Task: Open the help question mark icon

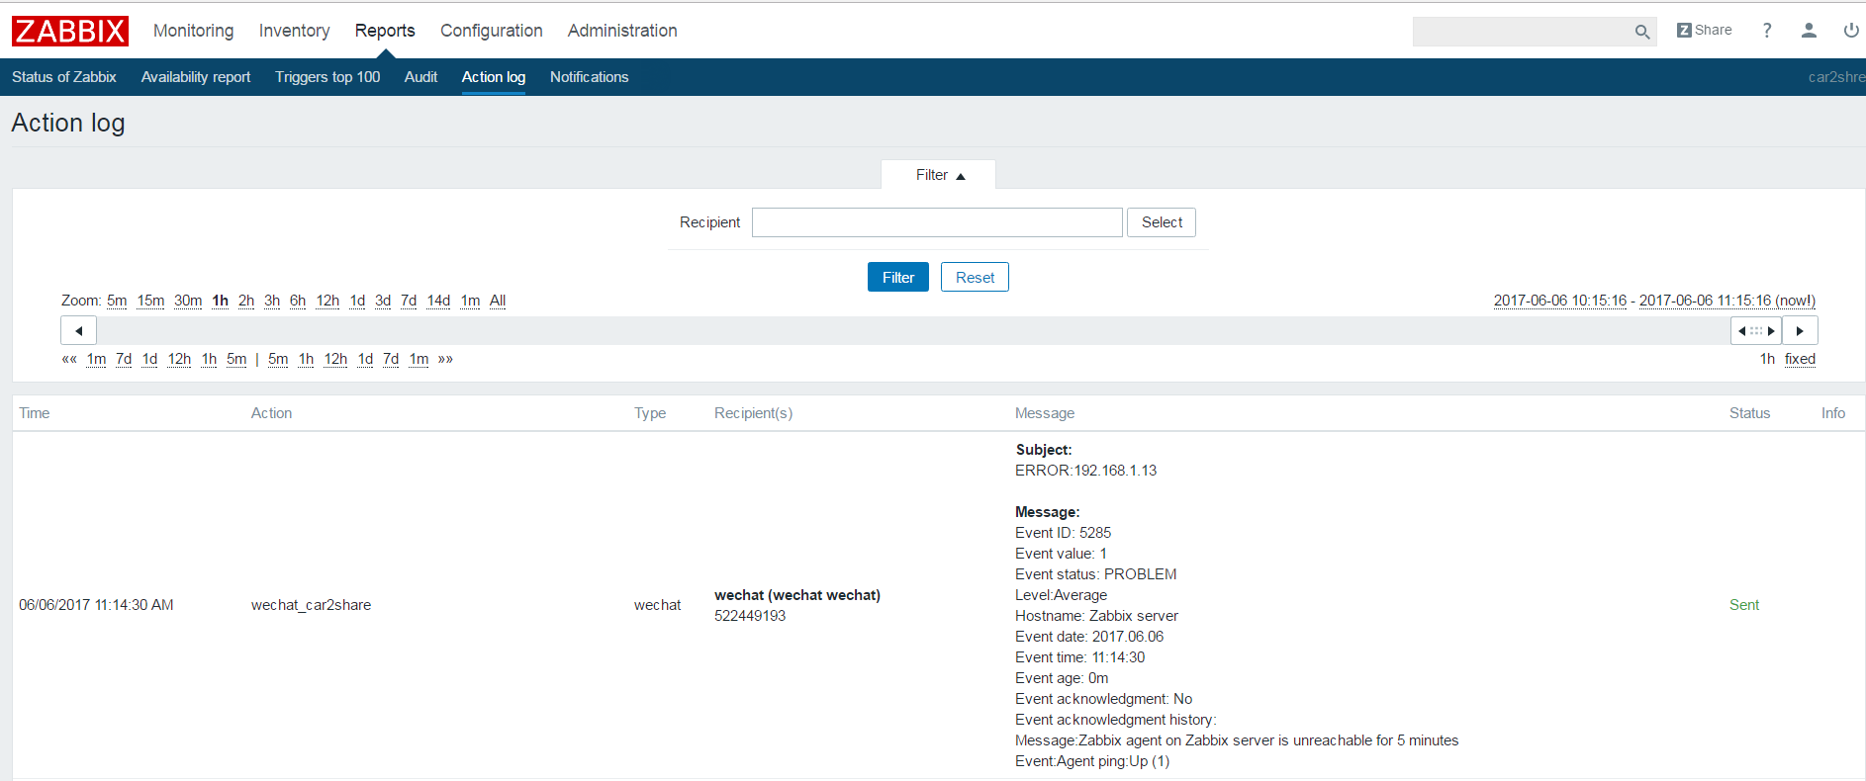Action: pos(1766,31)
